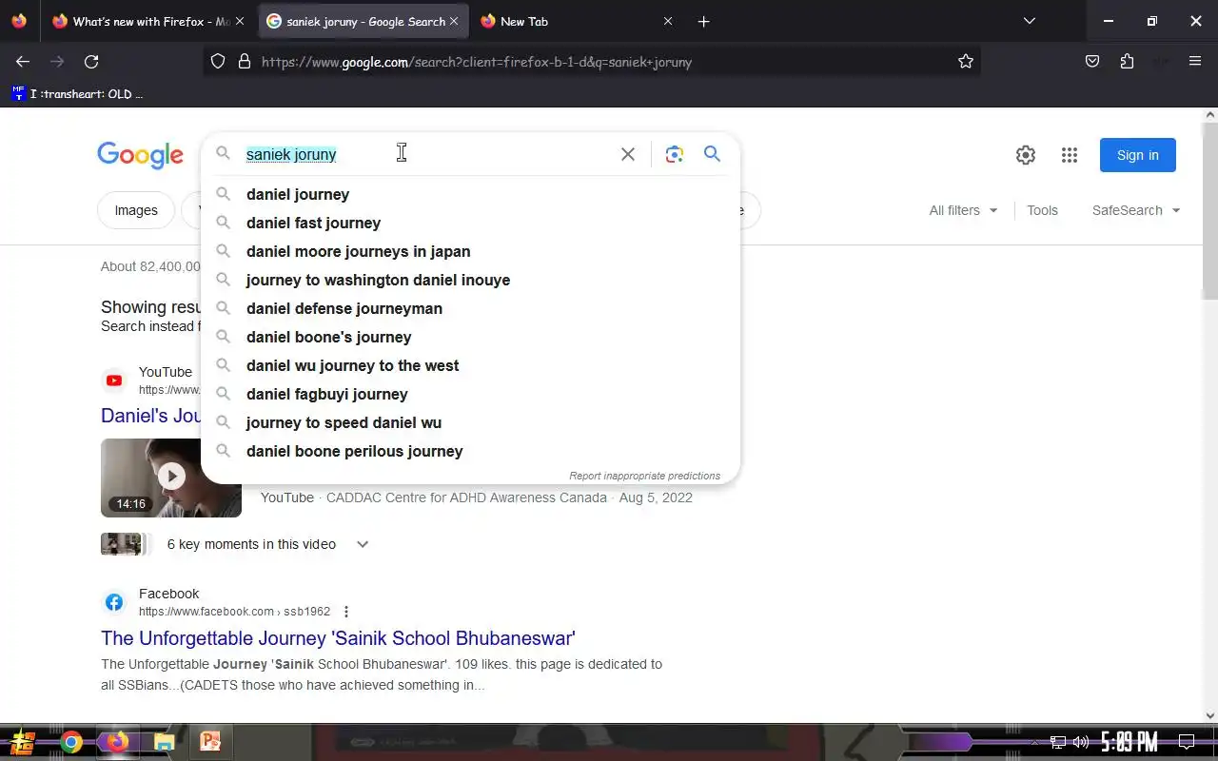Select the Images filter chip
The height and width of the screenshot is (761, 1218).
(x=136, y=210)
